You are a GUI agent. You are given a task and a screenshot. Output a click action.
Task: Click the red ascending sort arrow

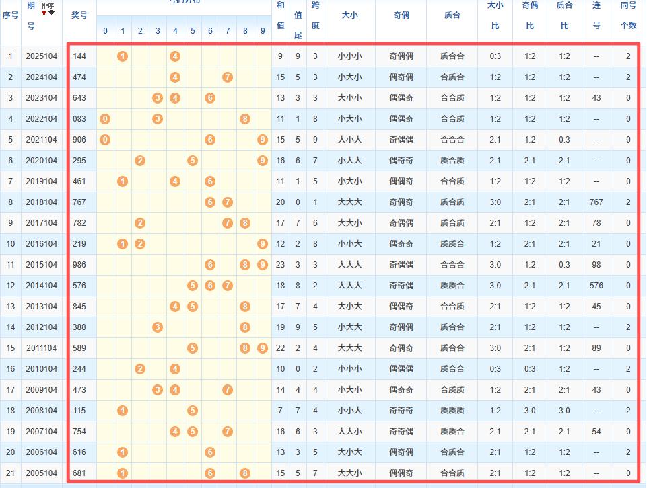(44, 11)
